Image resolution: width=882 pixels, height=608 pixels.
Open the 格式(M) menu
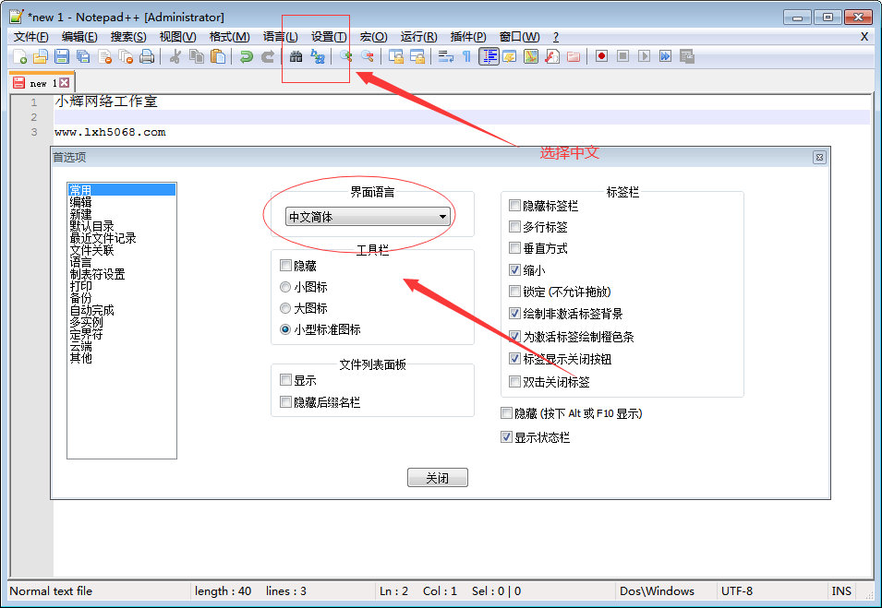click(x=229, y=37)
